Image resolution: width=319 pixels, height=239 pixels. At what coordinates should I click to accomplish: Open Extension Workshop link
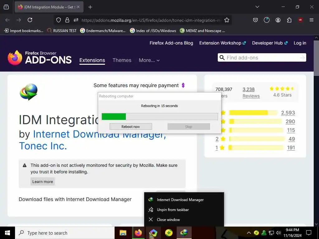[x=222, y=43]
